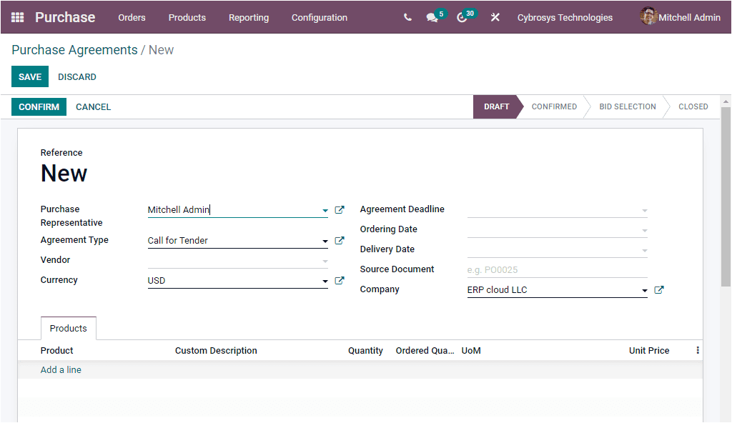Open the softphone call icon

pos(407,17)
